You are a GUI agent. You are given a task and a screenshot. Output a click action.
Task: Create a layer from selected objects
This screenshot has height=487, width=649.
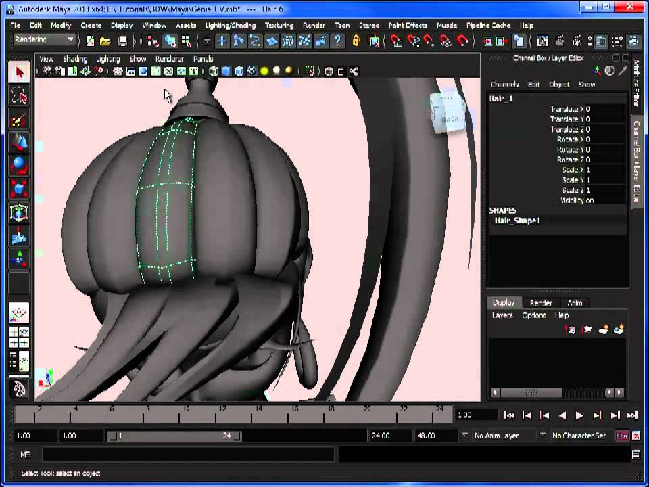coord(619,329)
